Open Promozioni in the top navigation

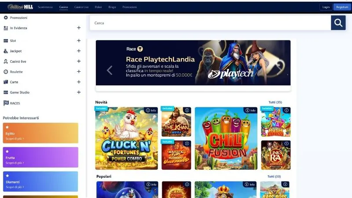(129, 7)
